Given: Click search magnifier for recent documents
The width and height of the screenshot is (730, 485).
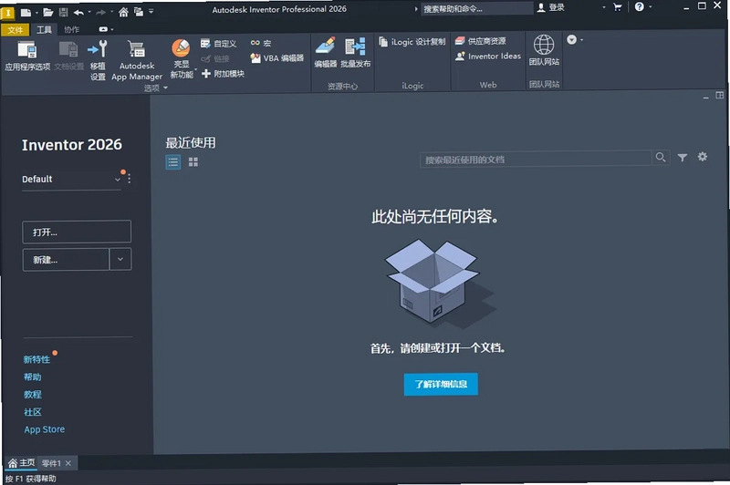Looking at the screenshot, I should (x=660, y=157).
